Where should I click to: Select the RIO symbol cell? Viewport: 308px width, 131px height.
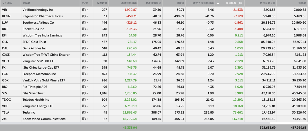point(11,87)
